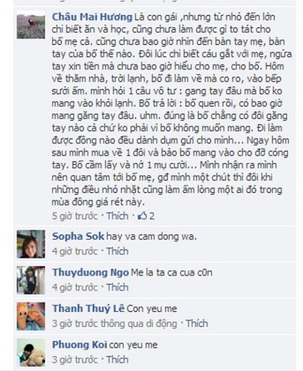
Task: Like Phuong Koi's comment via Thích
Action: click(x=117, y=360)
